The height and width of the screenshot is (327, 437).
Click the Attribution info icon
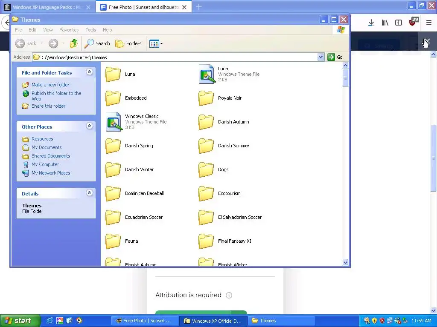tap(229, 295)
